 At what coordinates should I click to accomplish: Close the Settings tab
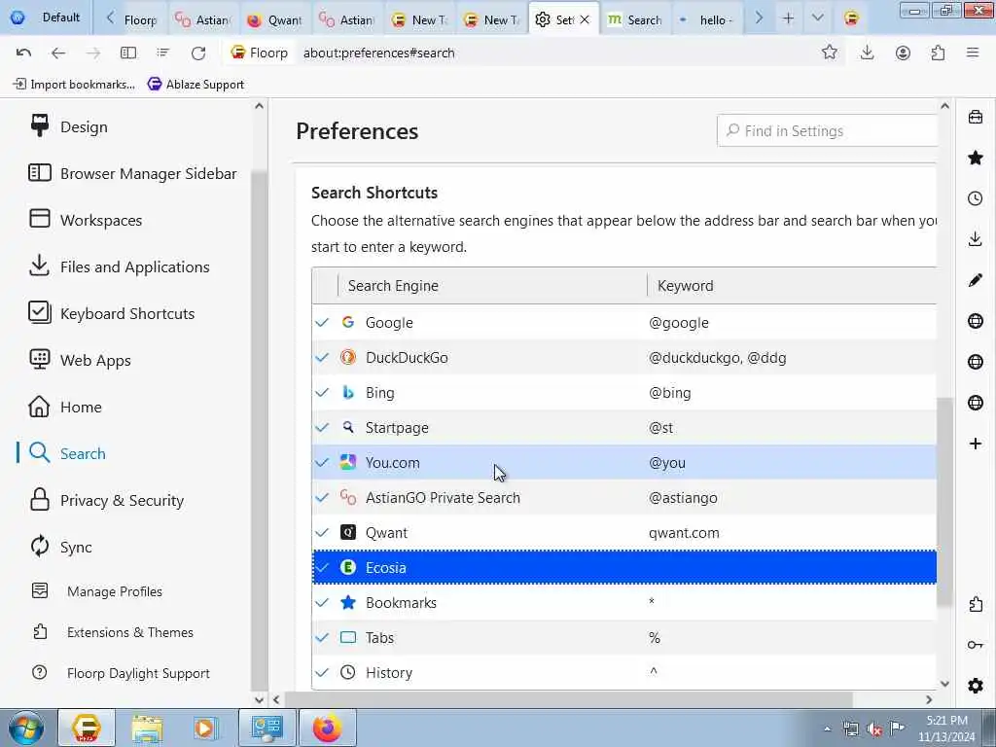(585, 19)
